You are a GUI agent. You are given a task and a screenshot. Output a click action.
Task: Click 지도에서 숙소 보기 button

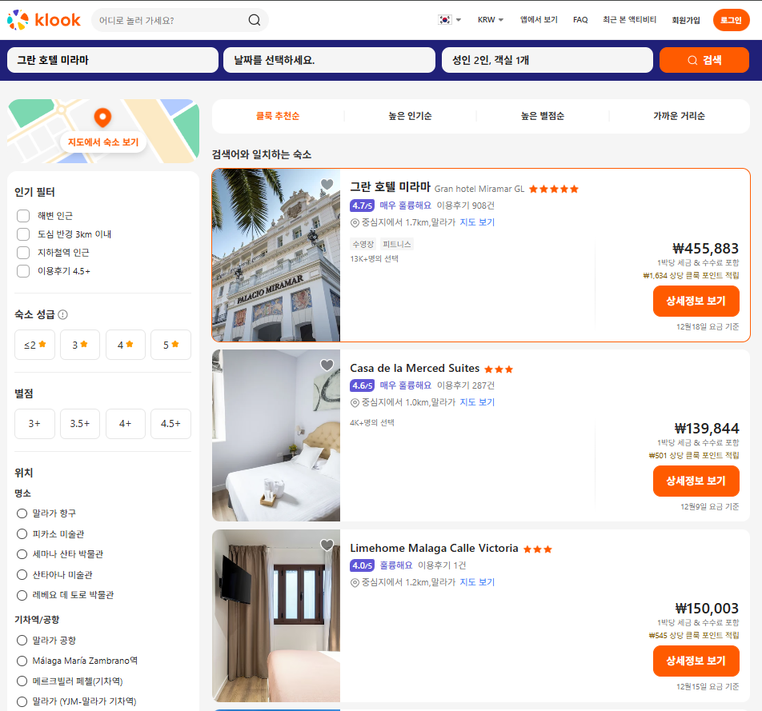coord(103,142)
